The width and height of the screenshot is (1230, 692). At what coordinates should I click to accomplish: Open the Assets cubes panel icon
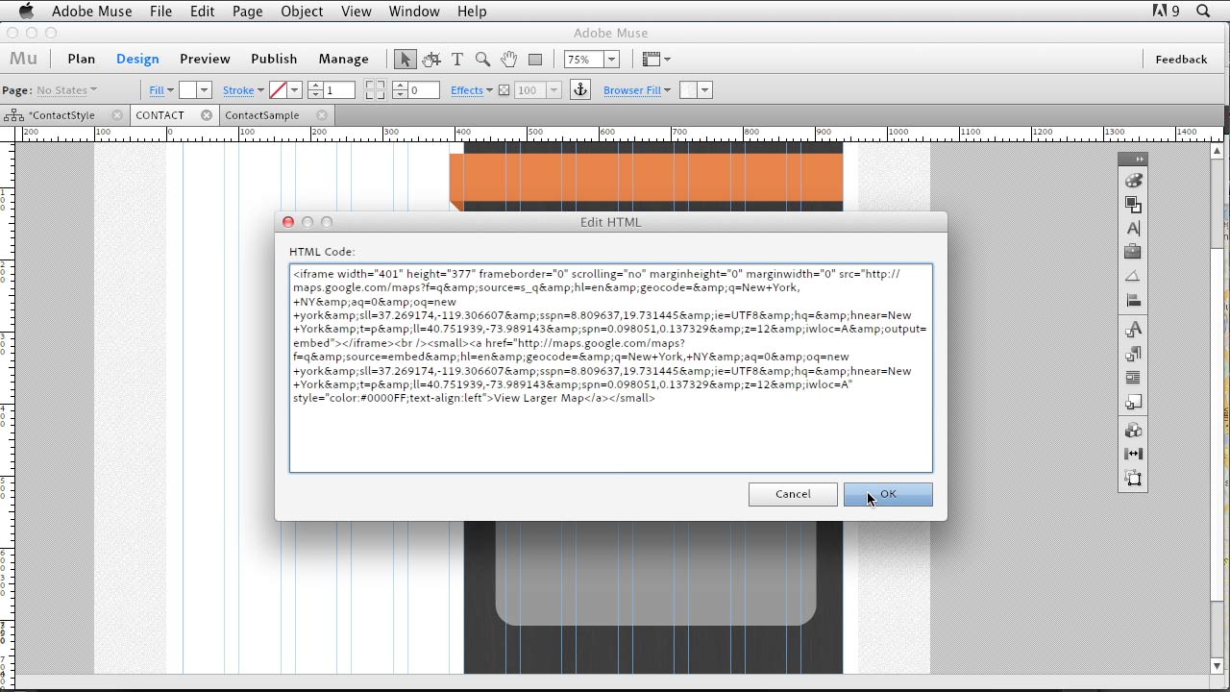pos(1134,431)
